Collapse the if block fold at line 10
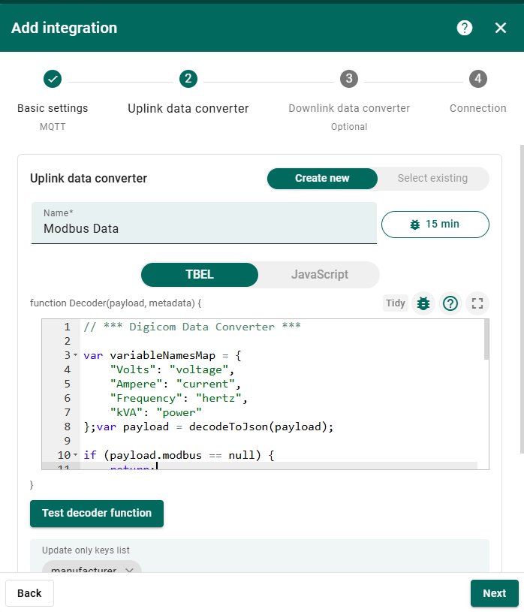524x612 pixels. (x=76, y=455)
